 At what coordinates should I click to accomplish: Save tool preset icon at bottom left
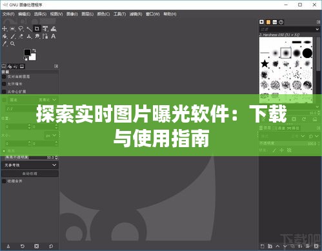[x=8, y=246]
